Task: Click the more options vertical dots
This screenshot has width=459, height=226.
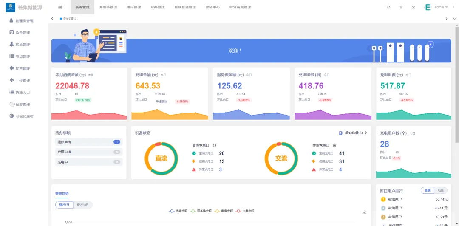Action: point(453,7)
